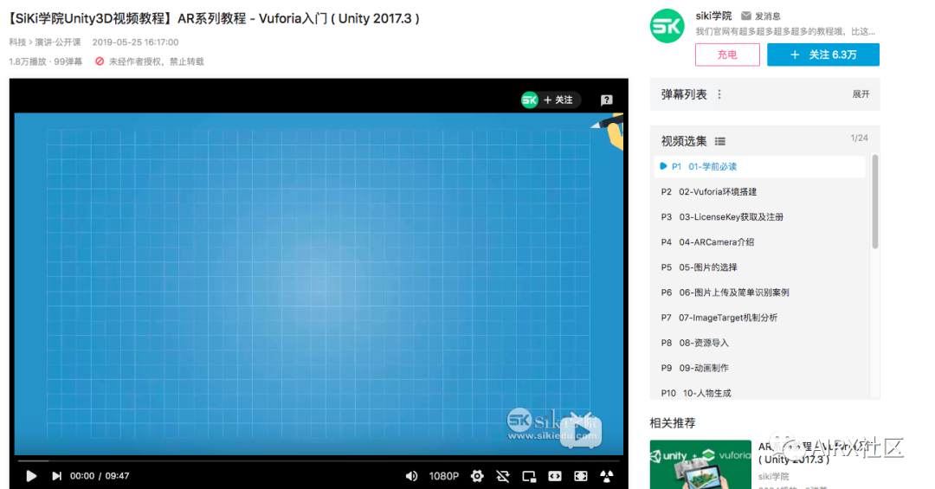
Task: Click the siki学院 link under recommendation
Action: point(773,477)
